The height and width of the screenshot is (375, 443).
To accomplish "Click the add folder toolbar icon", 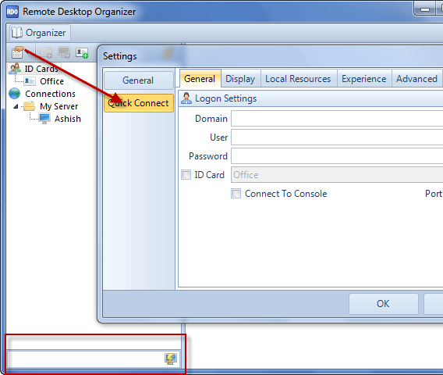I will tap(46, 52).
